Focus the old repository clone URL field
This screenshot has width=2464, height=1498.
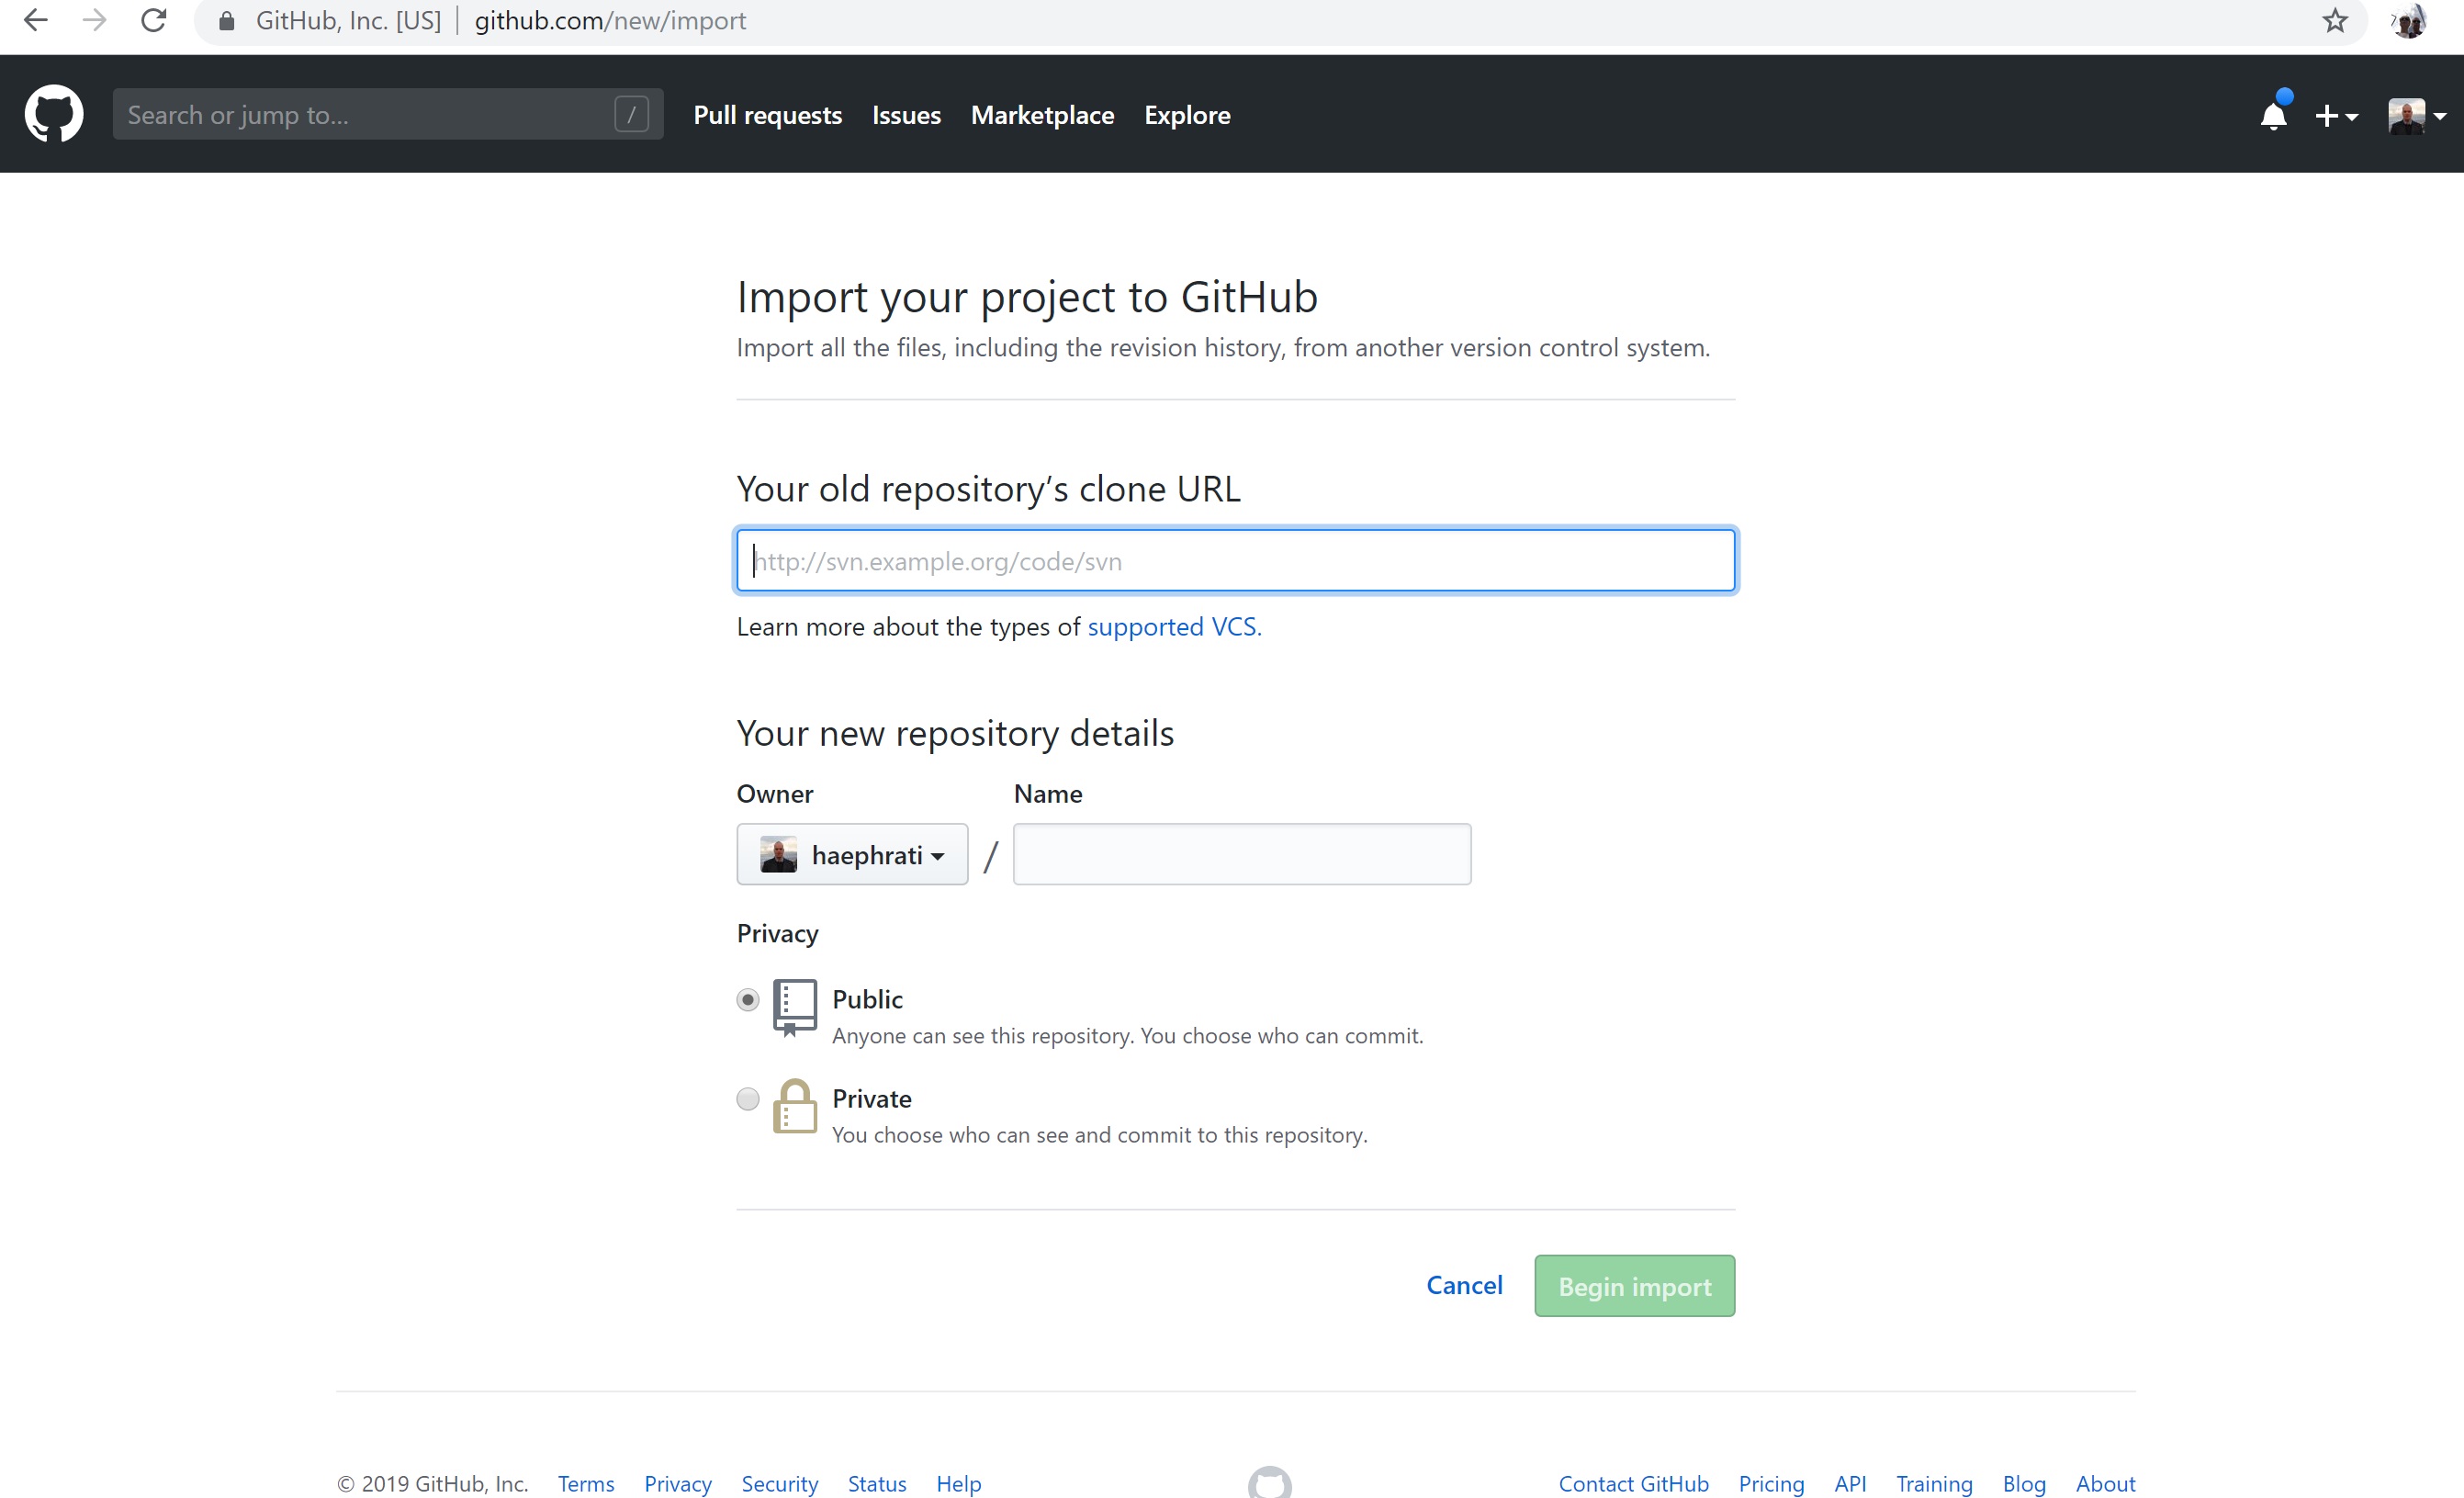coord(1236,561)
